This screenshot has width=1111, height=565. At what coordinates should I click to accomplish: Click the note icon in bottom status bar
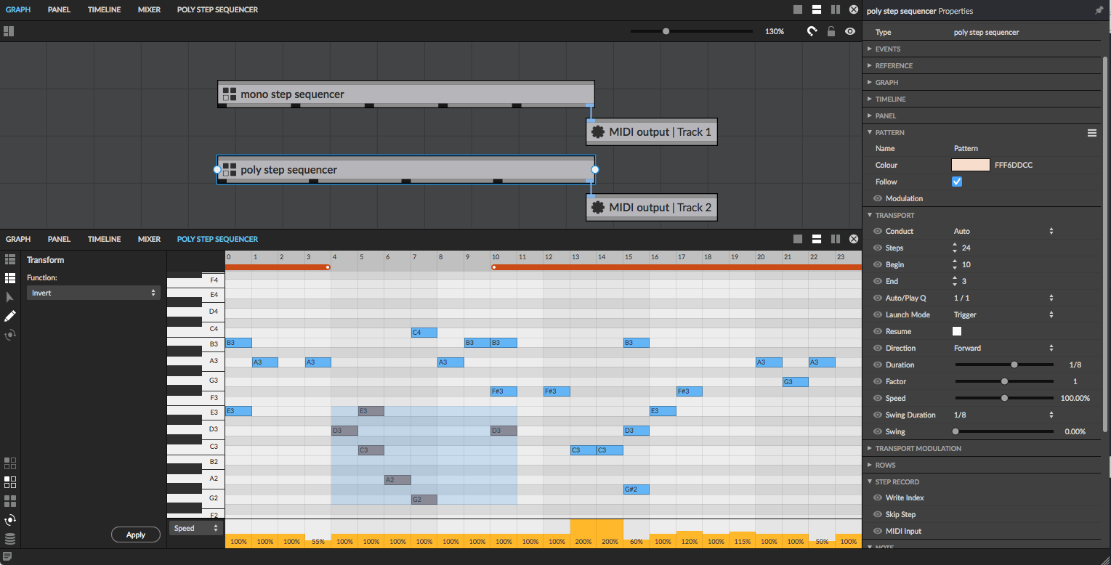[7, 556]
